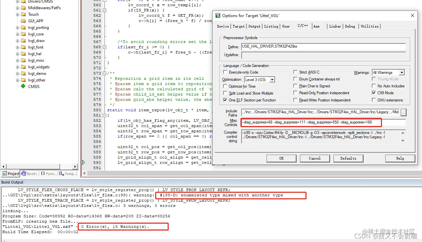Enable Read-Only Position Independent

295,93
